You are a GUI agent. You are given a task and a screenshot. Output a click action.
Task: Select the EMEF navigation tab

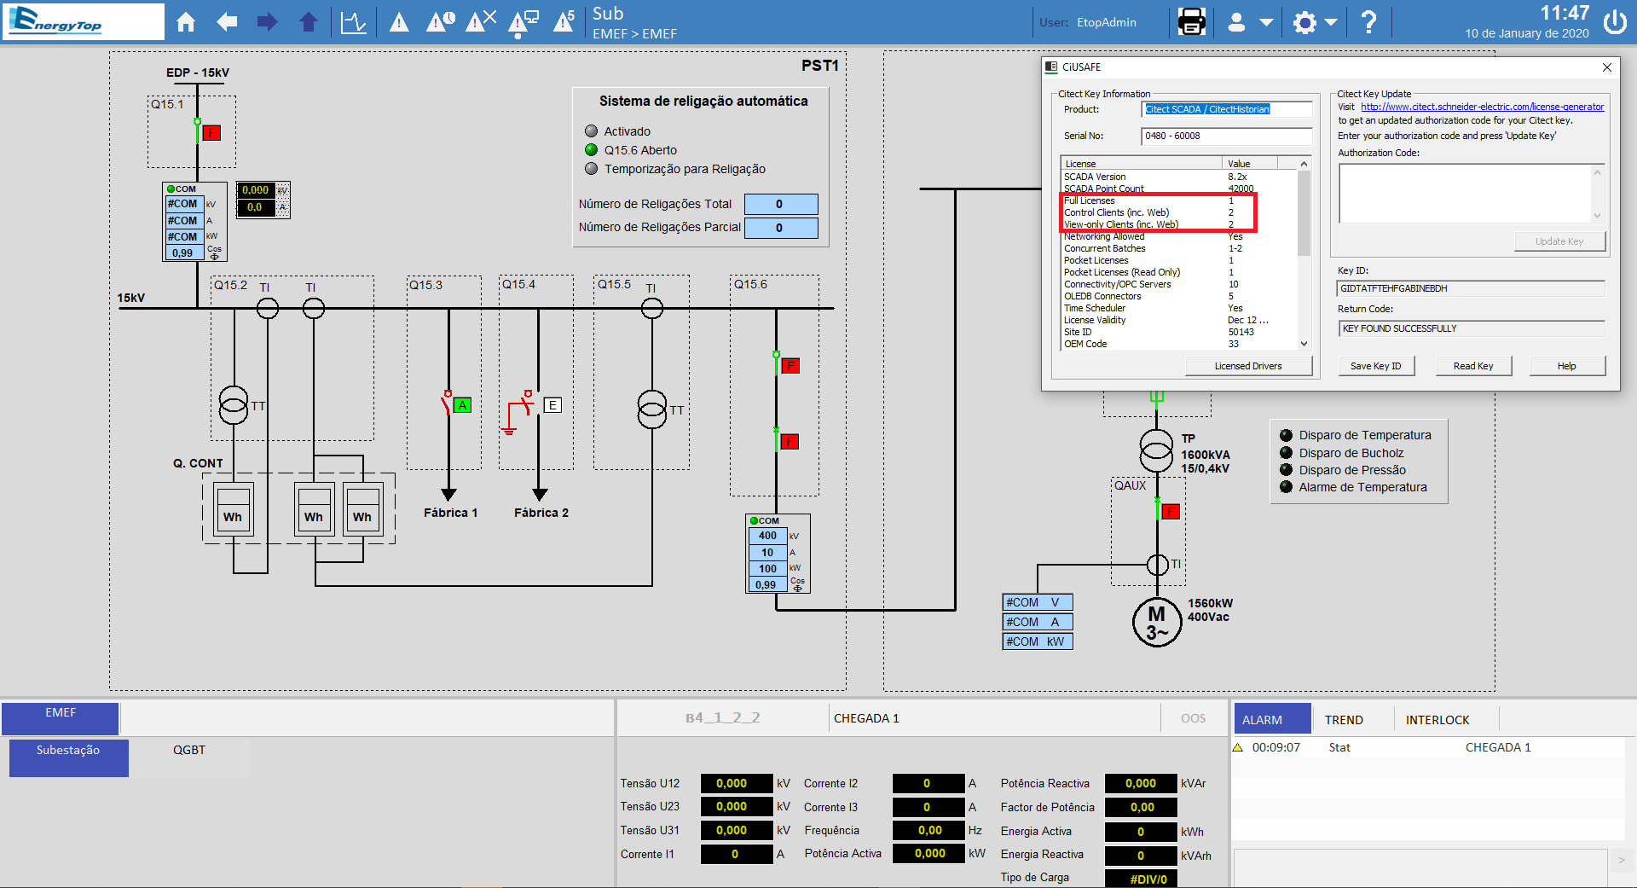[x=61, y=718]
